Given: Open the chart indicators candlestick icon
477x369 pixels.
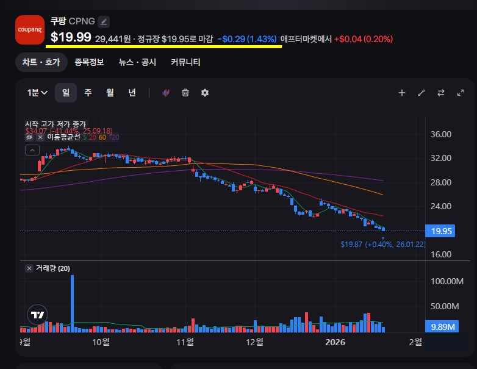Looking at the screenshot, I should tap(165, 93).
